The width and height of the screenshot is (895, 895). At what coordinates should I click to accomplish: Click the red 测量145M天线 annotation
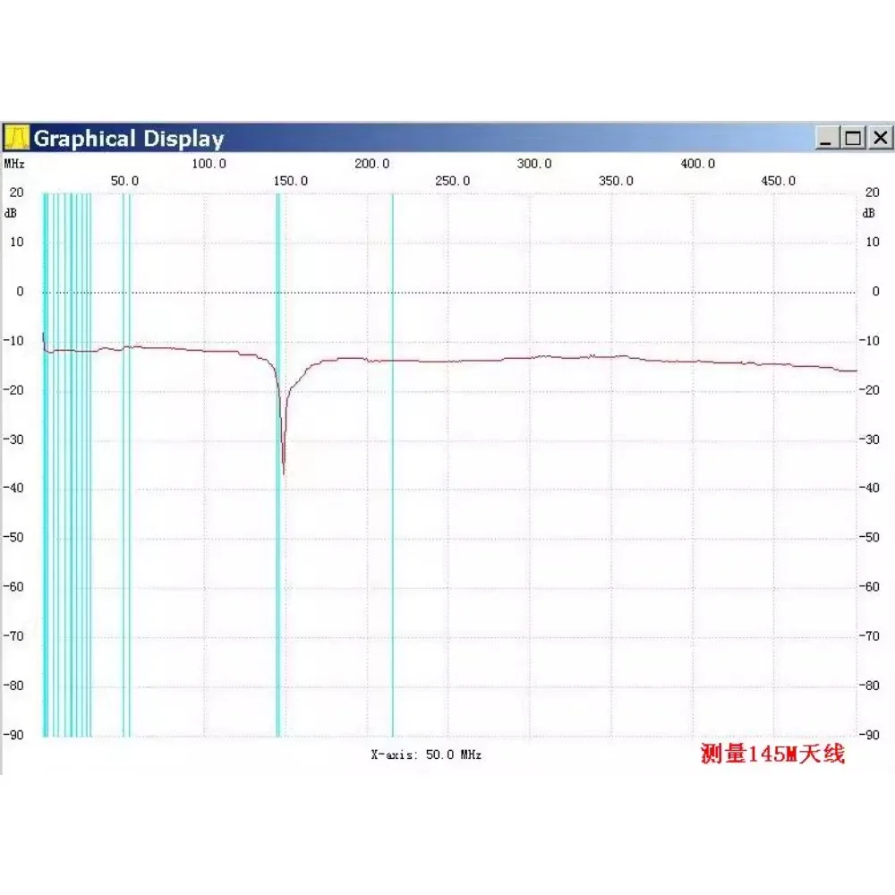pyautogui.click(x=772, y=754)
